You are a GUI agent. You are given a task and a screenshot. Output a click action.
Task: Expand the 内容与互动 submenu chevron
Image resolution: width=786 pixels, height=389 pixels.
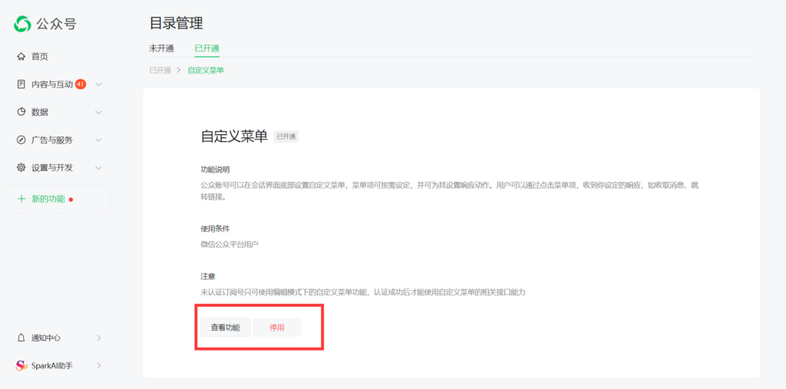tap(98, 84)
